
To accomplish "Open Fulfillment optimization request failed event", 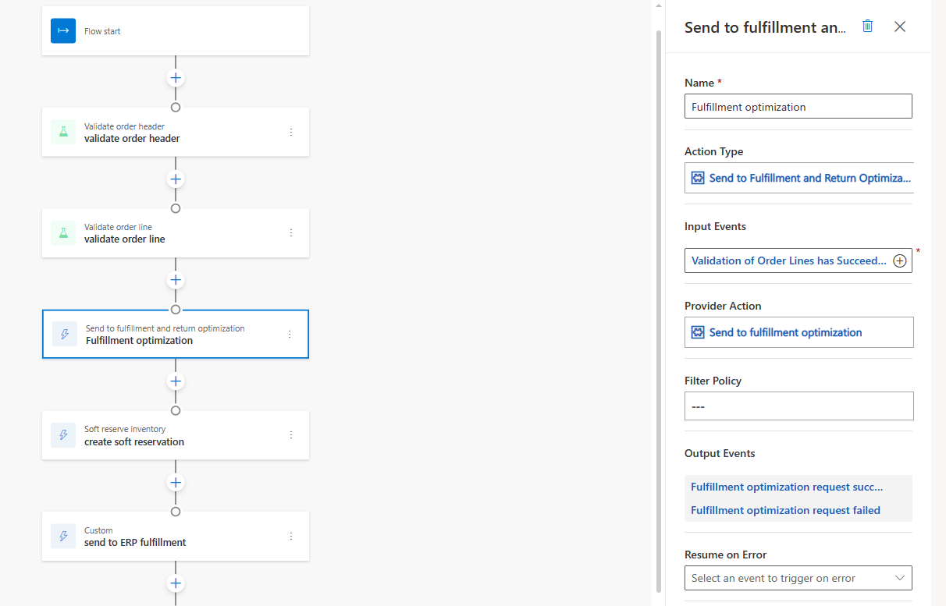I will 785,510.
